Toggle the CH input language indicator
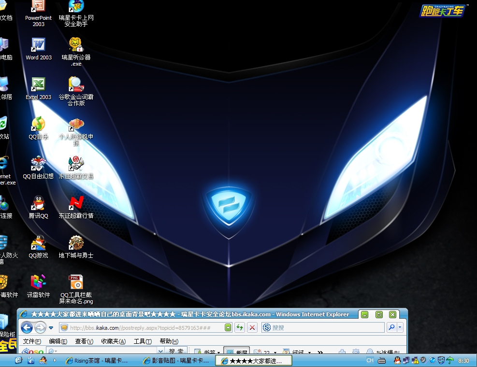Viewport: 477px width, 367px height. click(370, 361)
